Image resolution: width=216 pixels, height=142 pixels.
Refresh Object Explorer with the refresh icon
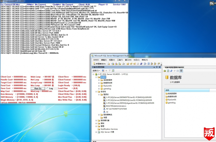click(x=113, y=70)
